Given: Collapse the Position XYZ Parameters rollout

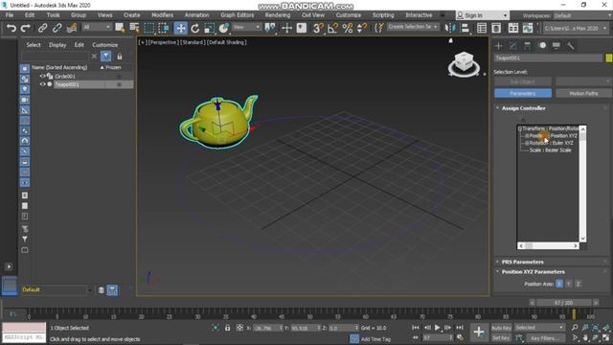Looking at the screenshot, I should [533, 271].
